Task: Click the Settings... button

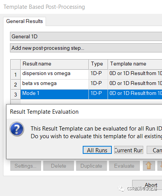Action: tap(26, 166)
